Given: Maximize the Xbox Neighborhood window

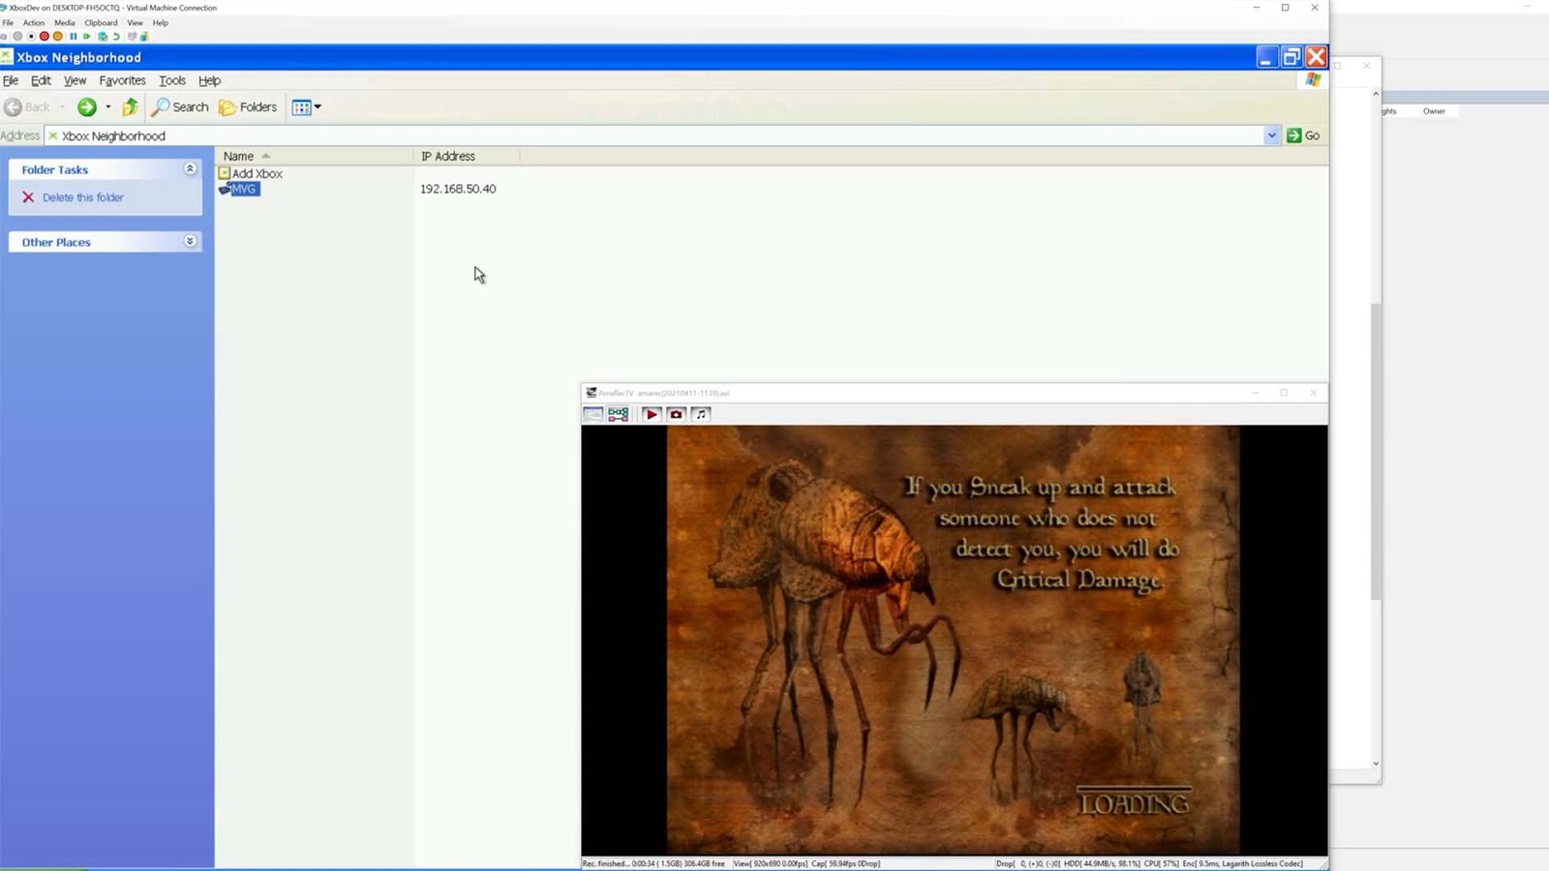Looking at the screenshot, I should tap(1291, 57).
